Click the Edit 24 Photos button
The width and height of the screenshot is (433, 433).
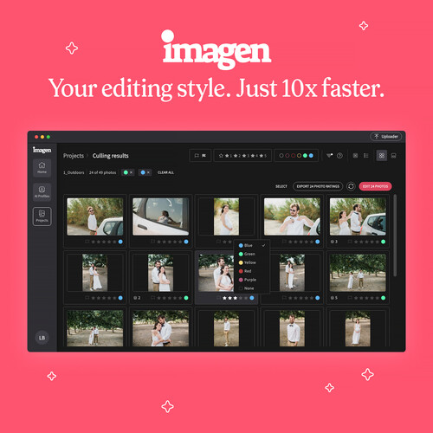[x=375, y=186]
